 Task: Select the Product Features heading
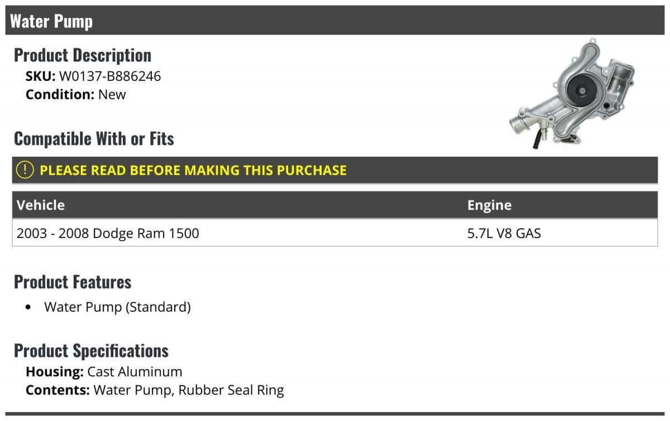[73, 282]
